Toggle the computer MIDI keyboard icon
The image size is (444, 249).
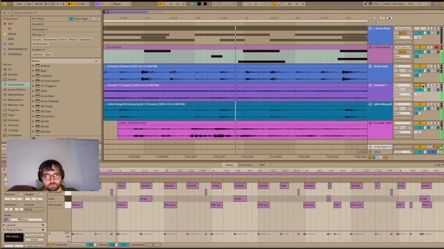point(370,4)
